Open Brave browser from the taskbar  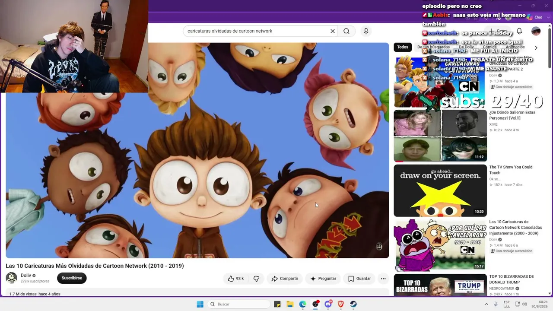(341, 304)
